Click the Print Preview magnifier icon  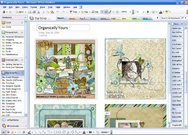pyautogui.click(x=38, y=12)
